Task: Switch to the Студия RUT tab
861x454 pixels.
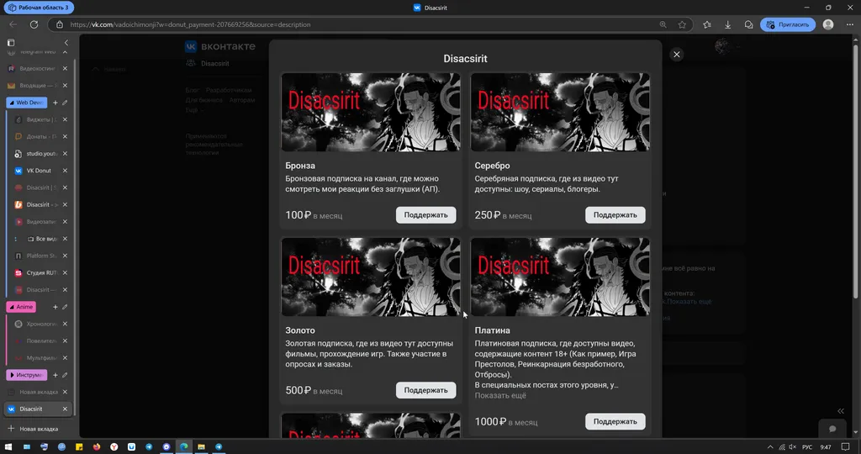Action: (40, 273)
